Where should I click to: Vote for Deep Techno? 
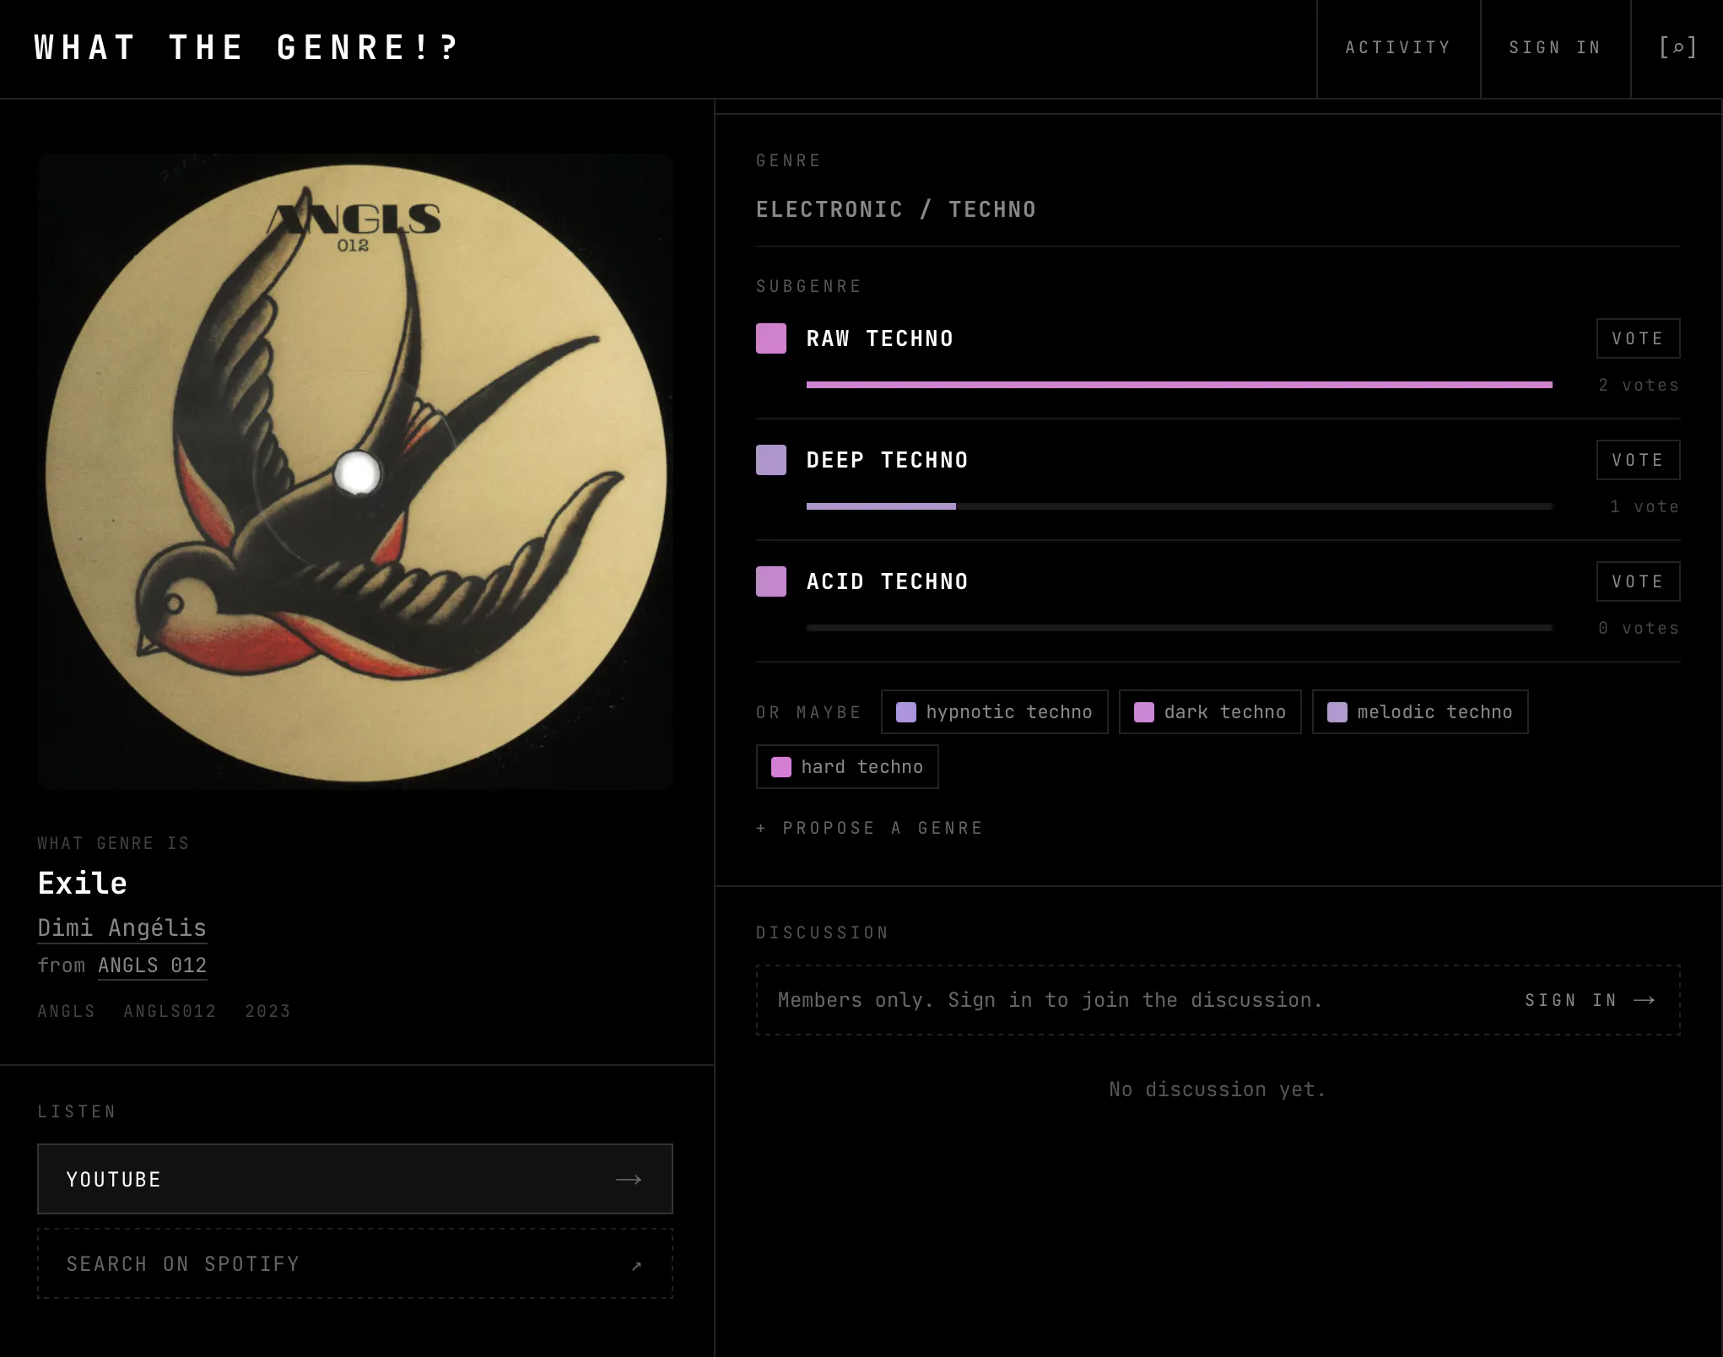[1638, 460]
